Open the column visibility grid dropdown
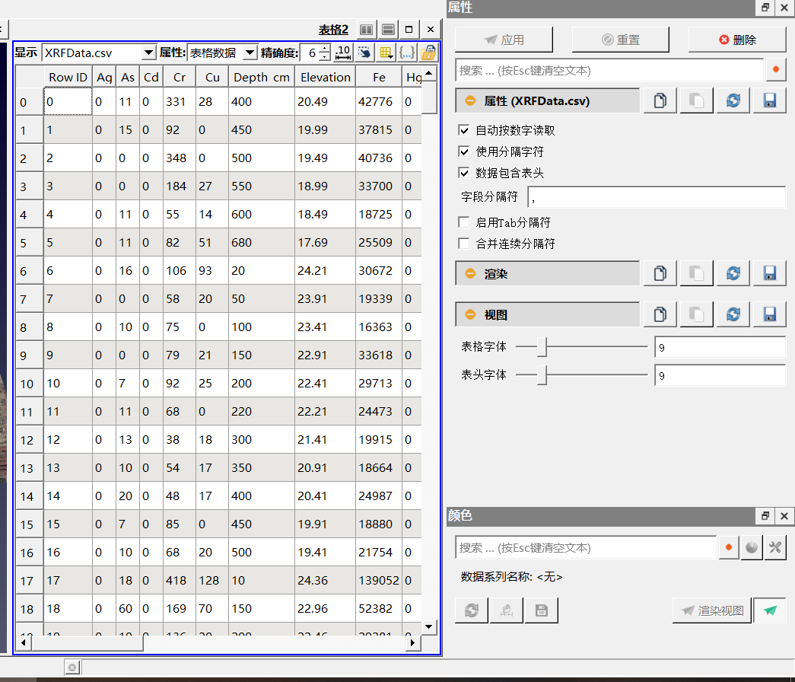This screenshot has width=795, height=682. 386,53
